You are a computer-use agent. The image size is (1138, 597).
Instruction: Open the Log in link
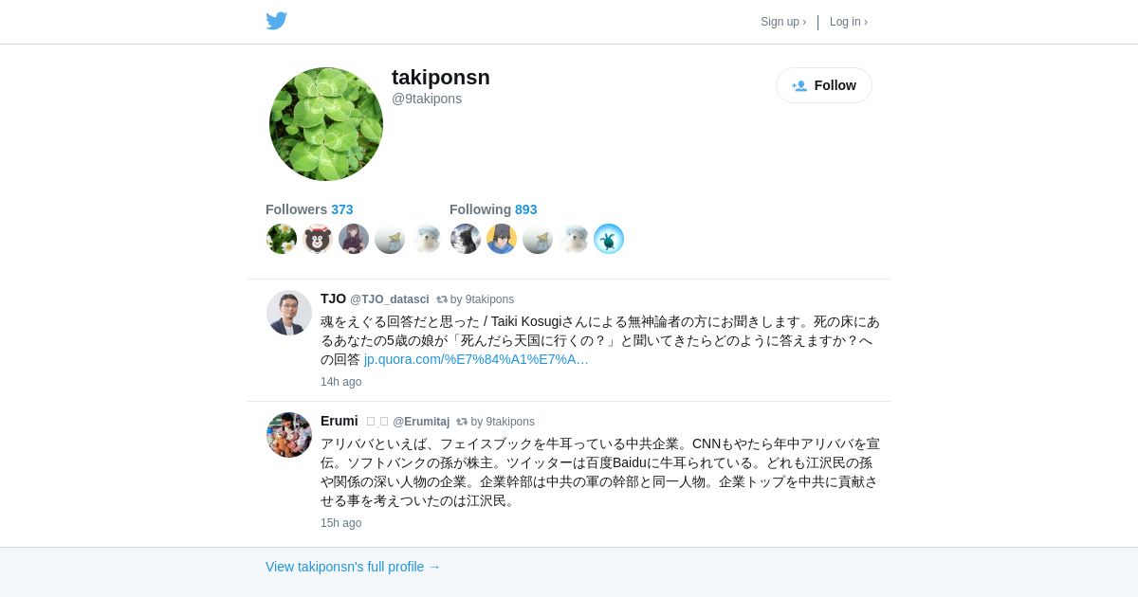point(849,22)
